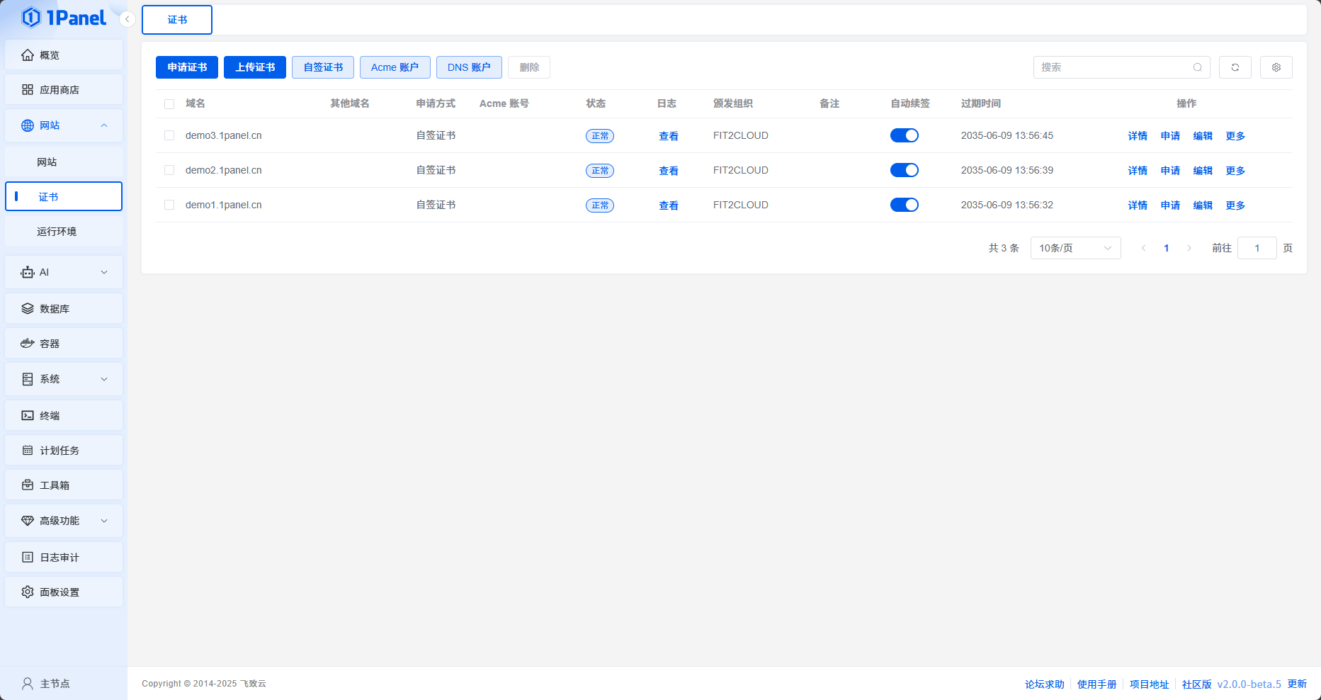Screen dimensions: 1321x700
Task: Click the 自签证书 button
Action: [x=323, y=67]
